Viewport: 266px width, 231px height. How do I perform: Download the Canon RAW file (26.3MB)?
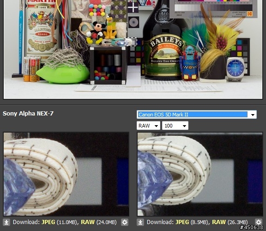pos(219,222)
